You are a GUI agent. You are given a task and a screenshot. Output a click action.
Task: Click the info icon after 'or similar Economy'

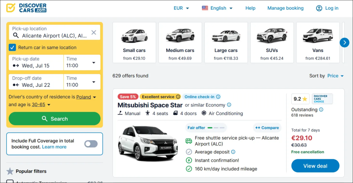pos(229,105)
